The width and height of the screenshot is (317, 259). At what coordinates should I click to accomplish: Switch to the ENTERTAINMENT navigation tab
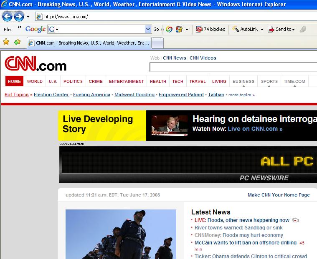point(127,82)
